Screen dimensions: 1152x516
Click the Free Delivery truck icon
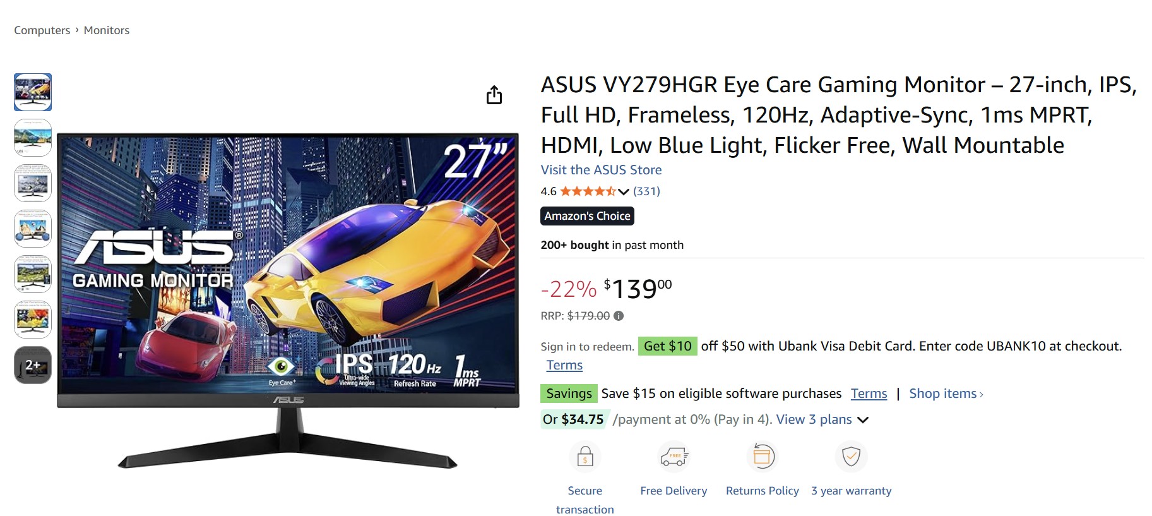pyautogui.click(x=674, y=456)
